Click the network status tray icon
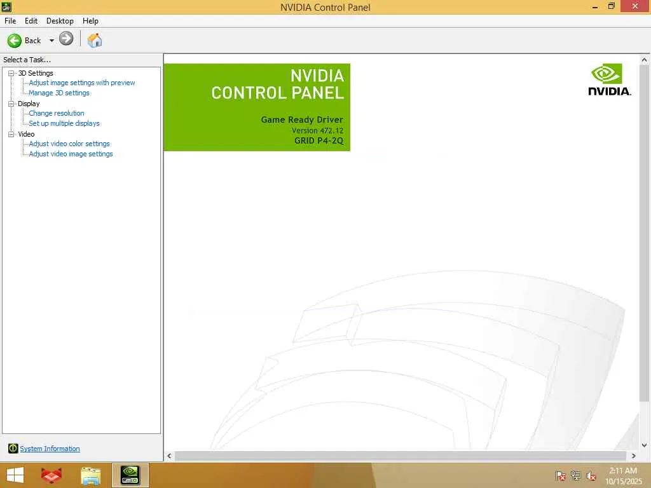 point(575,475)
